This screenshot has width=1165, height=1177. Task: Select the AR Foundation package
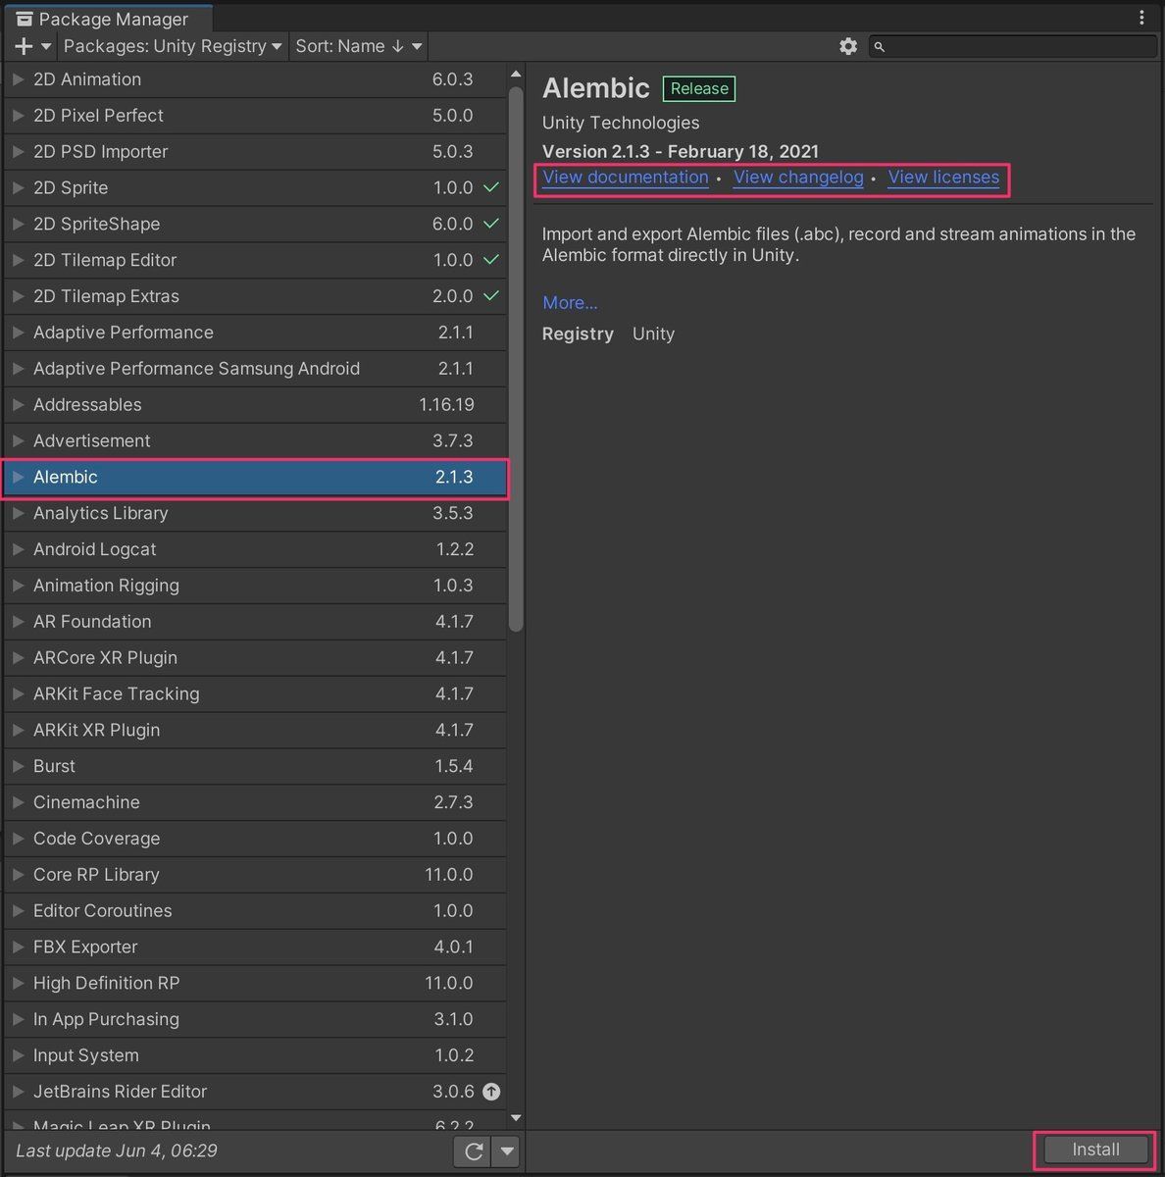[255, 622]
